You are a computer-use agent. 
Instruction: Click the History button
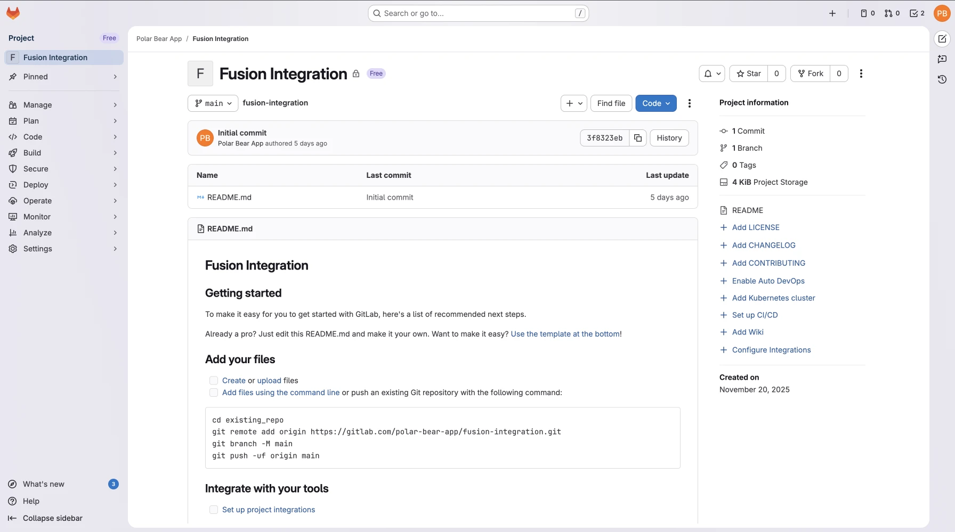pos(669,138)
